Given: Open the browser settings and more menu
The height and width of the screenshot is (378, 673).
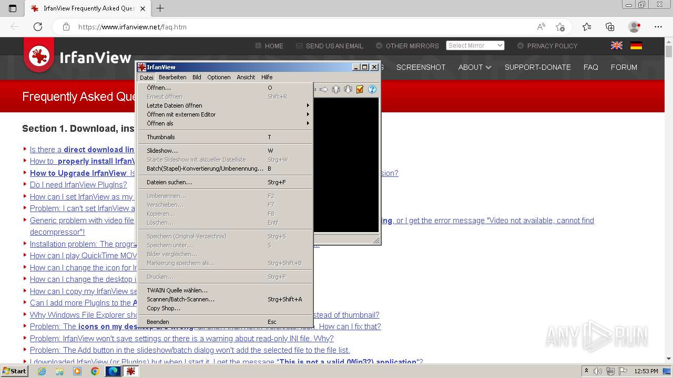Looking at the screenshot, I should [658, 27].
